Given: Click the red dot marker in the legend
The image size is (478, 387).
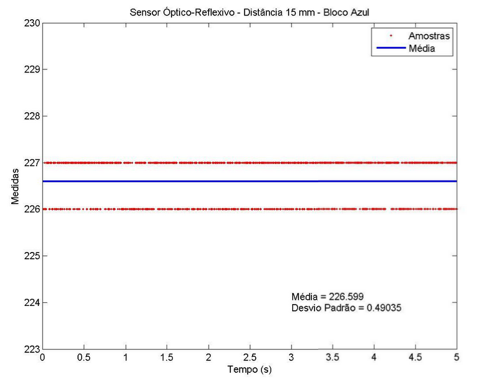Looking at the screenshot, I should pyautogui.click(x=391, y=36).
